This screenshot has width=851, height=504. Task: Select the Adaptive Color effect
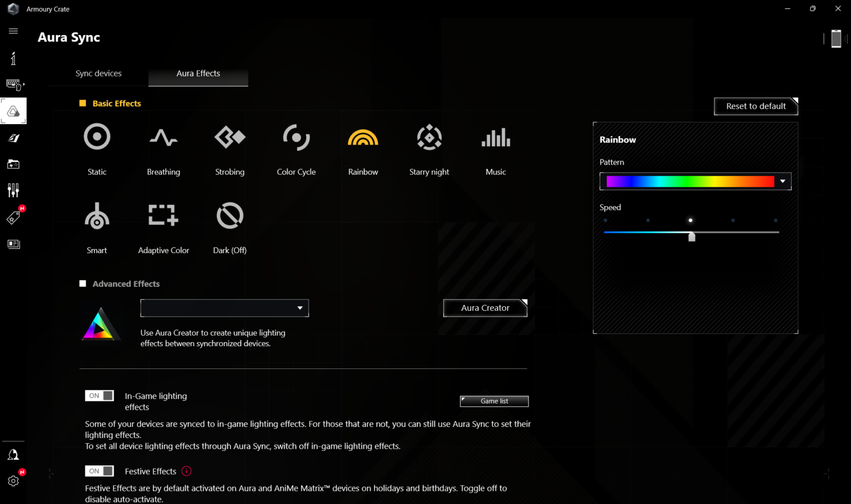(x=163, y=215)
